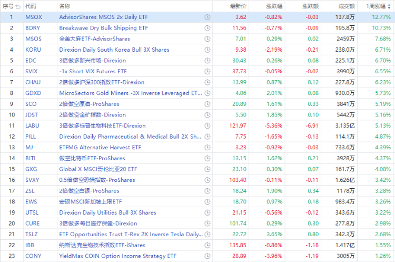Click the clock icon in the CHAU row
The height and width of the screenshot is (262, 395).
(208, 82)
